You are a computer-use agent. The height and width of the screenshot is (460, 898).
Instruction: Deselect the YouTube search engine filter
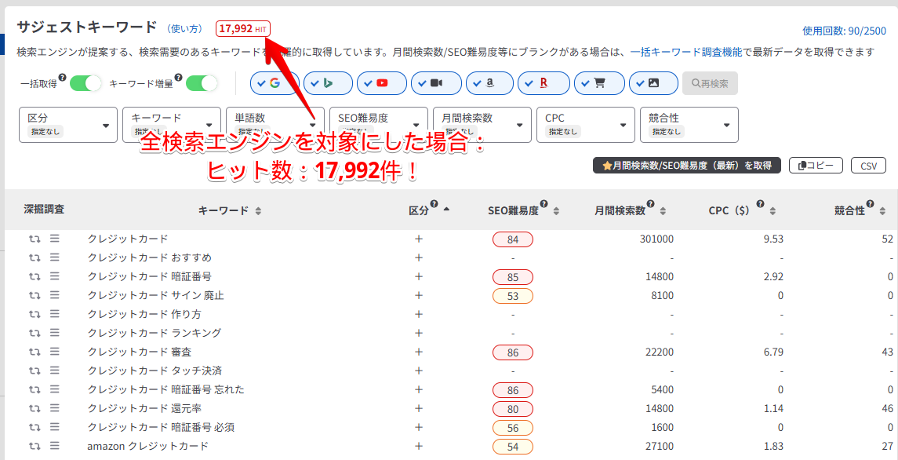click(381, 83)
